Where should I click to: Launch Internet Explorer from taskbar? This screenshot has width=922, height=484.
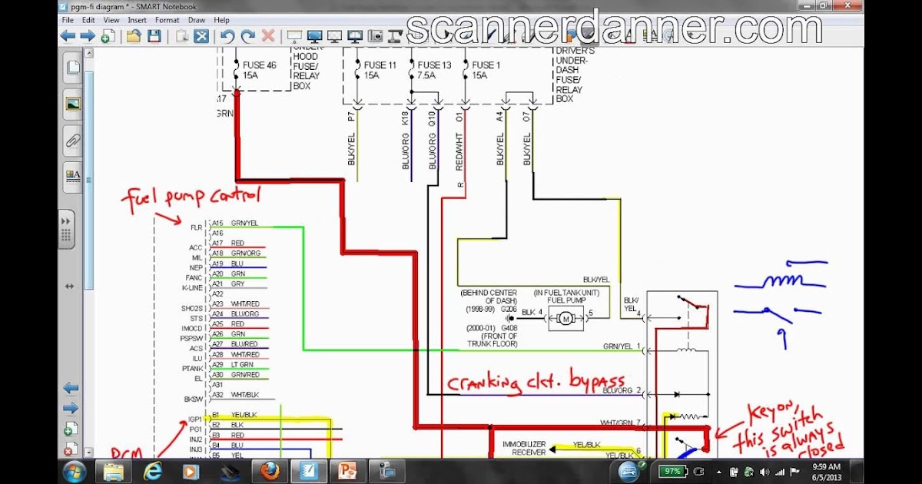pyautogui.click(x=154, y=472)
